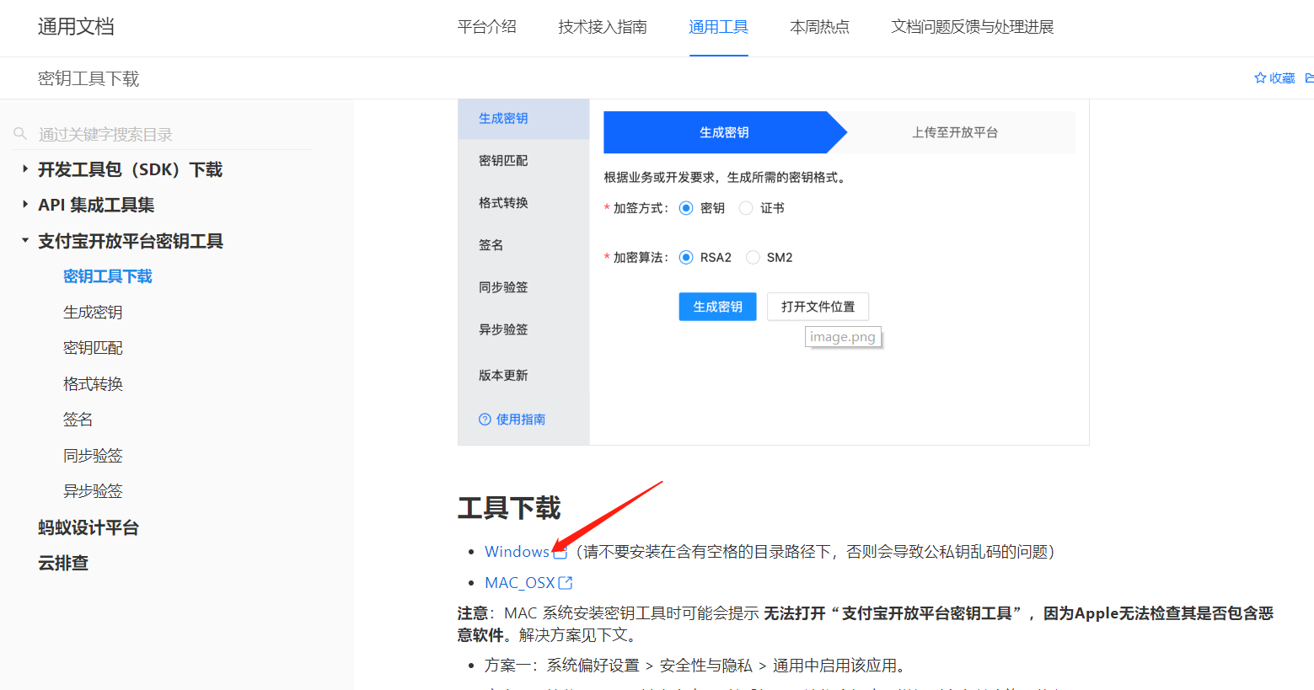Click the blue 生成密钥 button
Screen dimensions: 1314x690
point(718,307)
